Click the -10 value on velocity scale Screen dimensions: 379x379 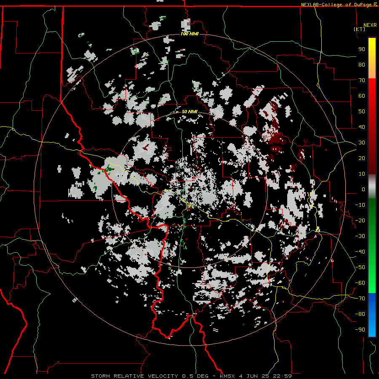pyautogui.click(x=360, y=205)
